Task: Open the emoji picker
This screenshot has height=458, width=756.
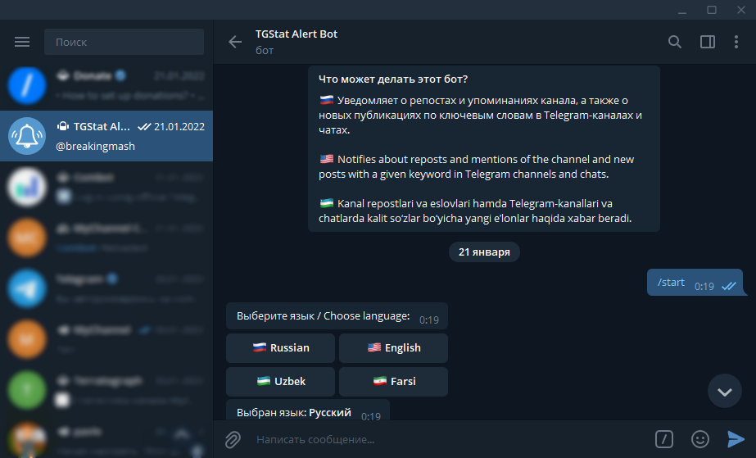Action: 699,440
